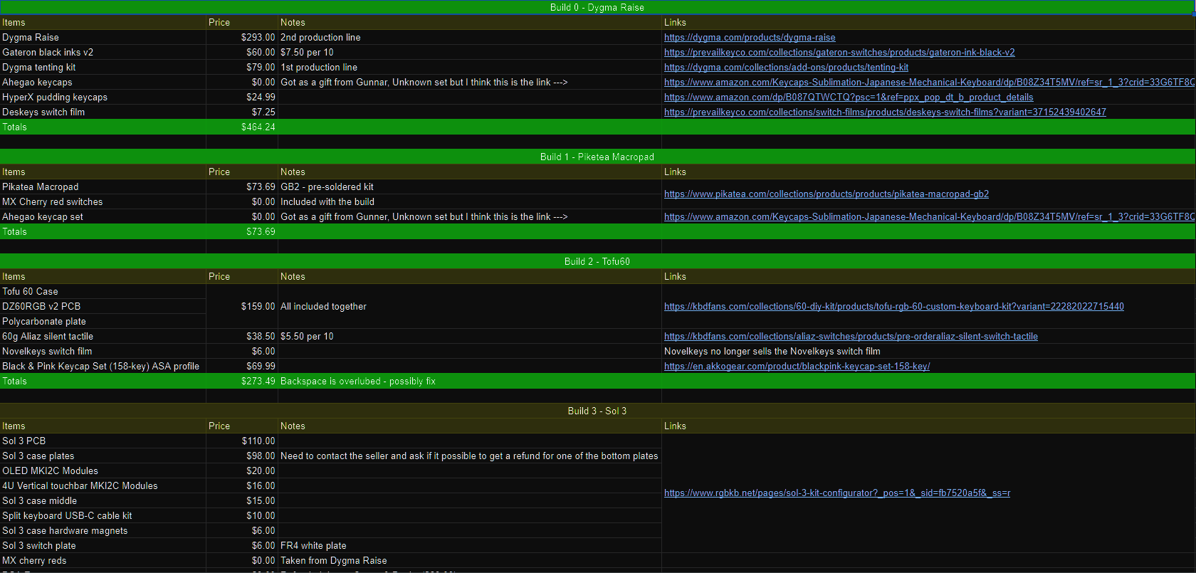The image size is (1196, 573).
Task: Select the 'GB2 - pre-soldered kit' note cell
Action: 470,187
